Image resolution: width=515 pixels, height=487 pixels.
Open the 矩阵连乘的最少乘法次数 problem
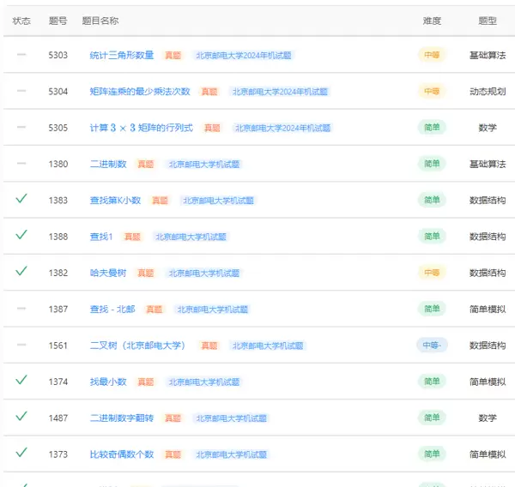click(x=140, y=91)
